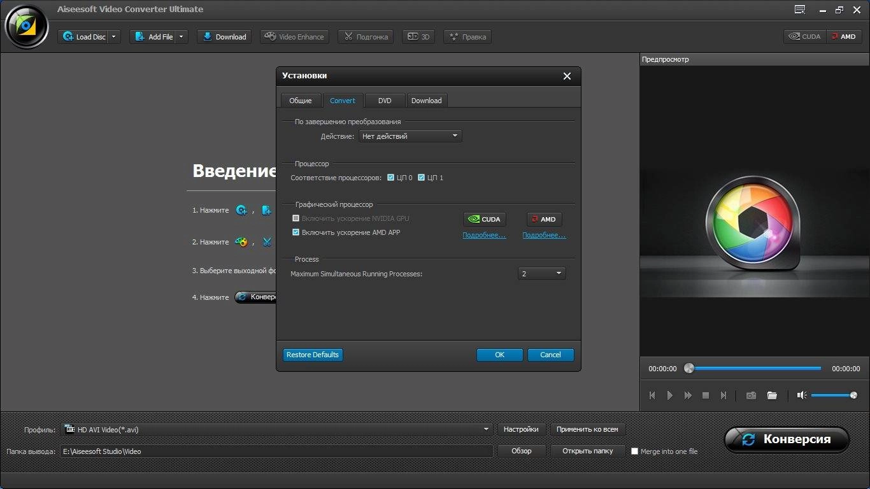Open the Video Enhance tool
The image size is (870, 489).
click(x=294, y=37)
